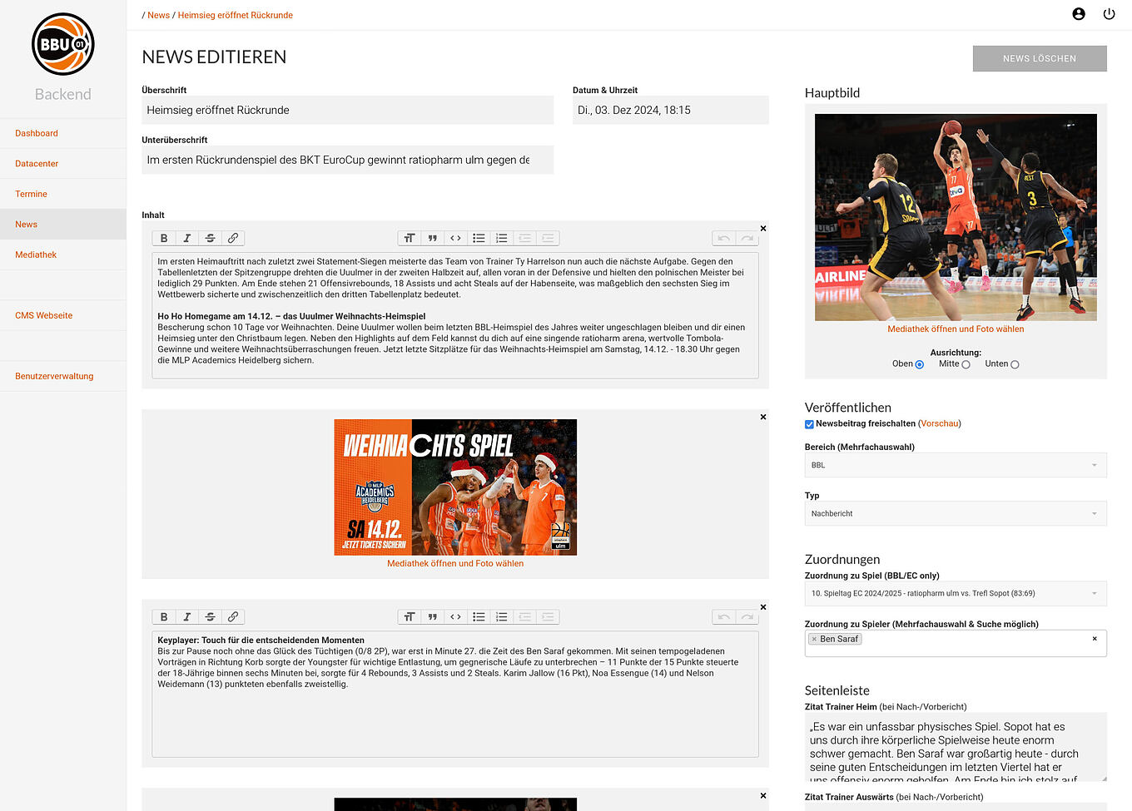
Task: Apply a blockquote in the text editor
Action: coord(432,238)
